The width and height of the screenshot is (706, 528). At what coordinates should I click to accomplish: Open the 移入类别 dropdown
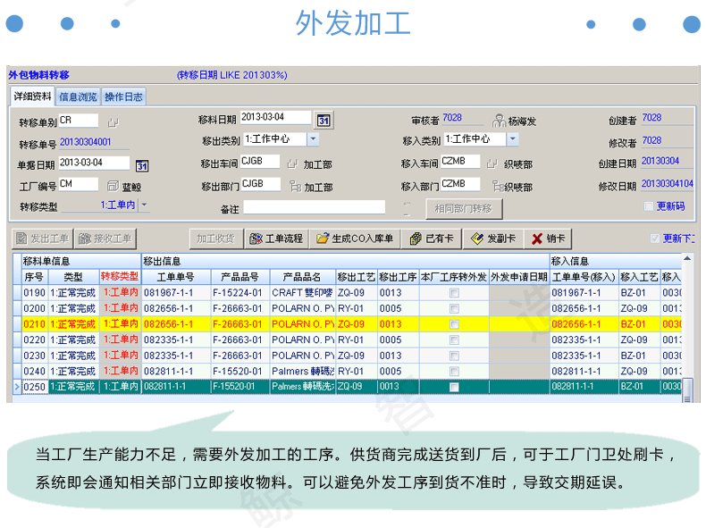(x=512, y=139)
